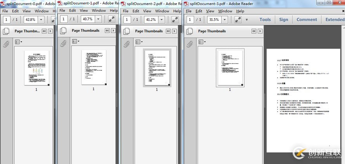Open the Extended pane
This screenshot has height=164, width=345.
[335, 19]
